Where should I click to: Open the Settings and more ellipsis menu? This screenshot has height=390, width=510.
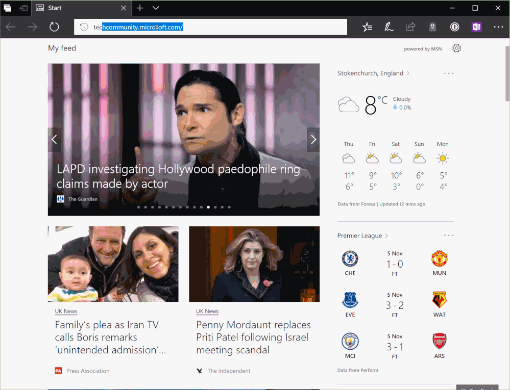pos(498,27)
